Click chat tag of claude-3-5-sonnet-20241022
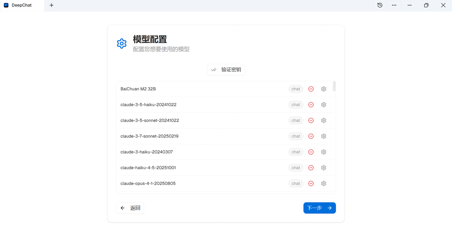452x235 pixels. pos(296,120)
